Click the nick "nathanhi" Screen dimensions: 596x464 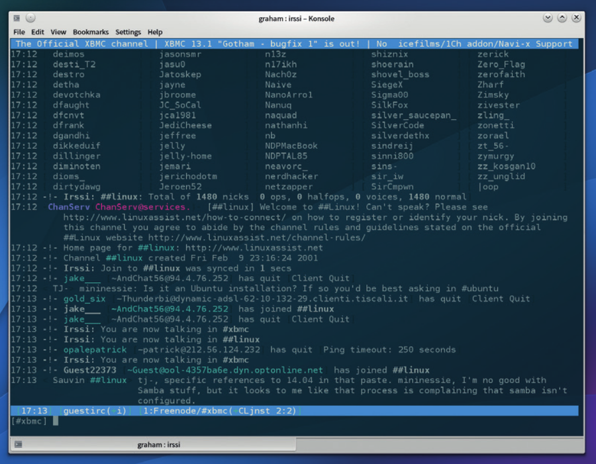point(286,126)
